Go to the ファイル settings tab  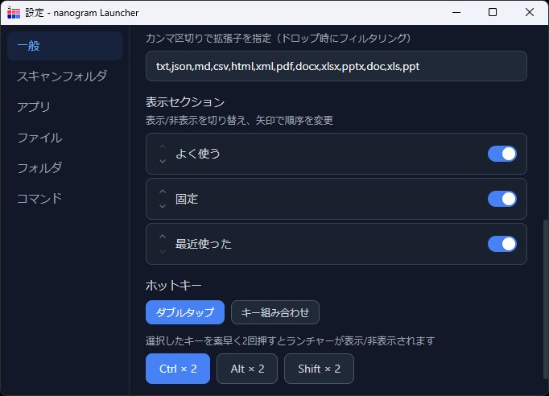click(39, 138)
